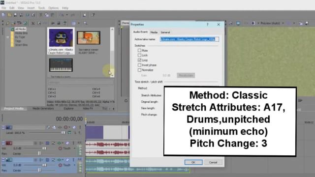The height and width of the screenshot is (177, 315).
Task: Click the Active take name input field
Action: 189,39
